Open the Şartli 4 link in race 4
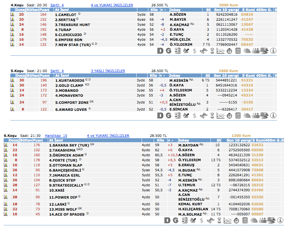The image size is (292, 229). point(57,5)
